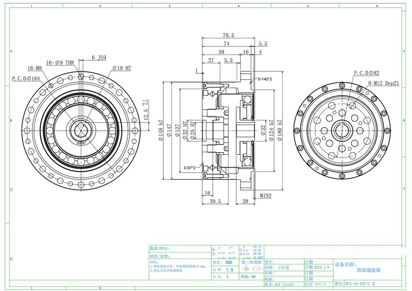
Task: Select the 16-Ø9 THR hole callout
Action: tap(60, 63)
